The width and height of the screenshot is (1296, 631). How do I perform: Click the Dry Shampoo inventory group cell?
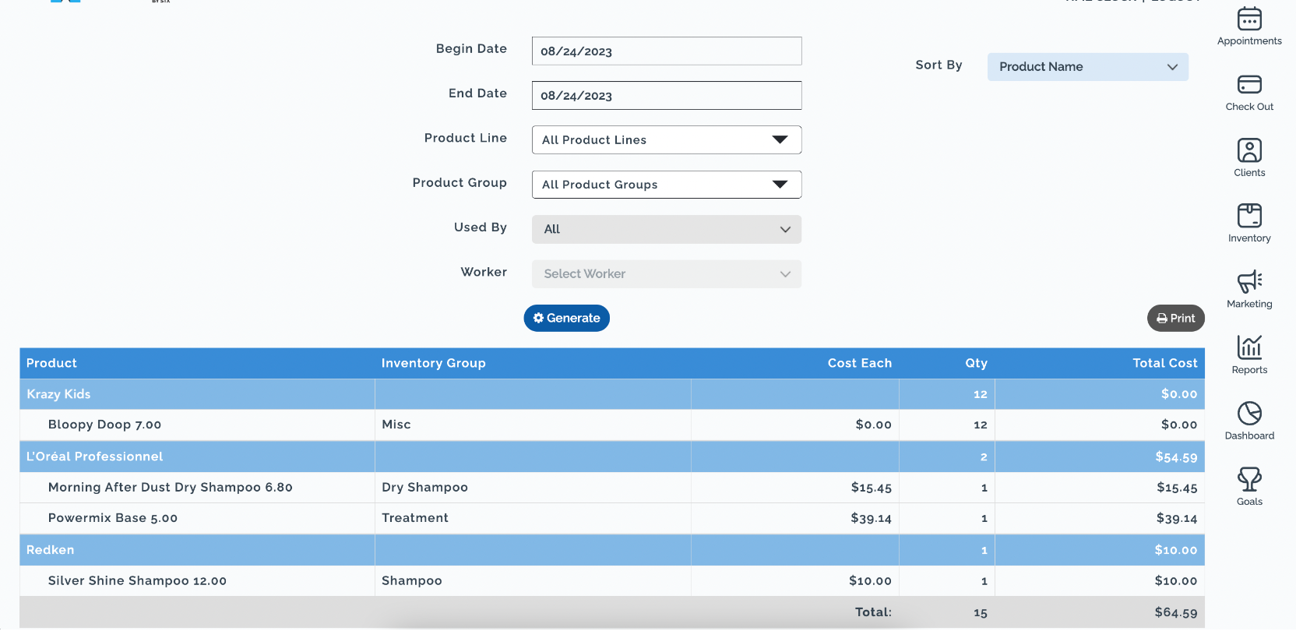[533, 488]
